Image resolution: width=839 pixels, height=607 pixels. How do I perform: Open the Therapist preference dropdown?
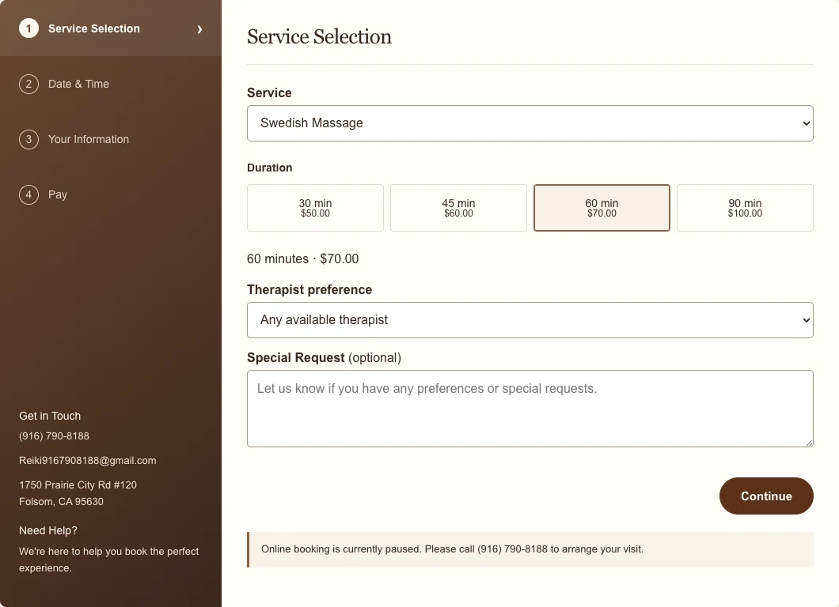(530, 320)
